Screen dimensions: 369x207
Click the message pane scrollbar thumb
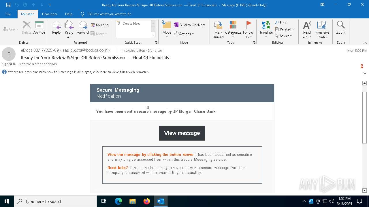pyautogui.click(x=364, y=117)
